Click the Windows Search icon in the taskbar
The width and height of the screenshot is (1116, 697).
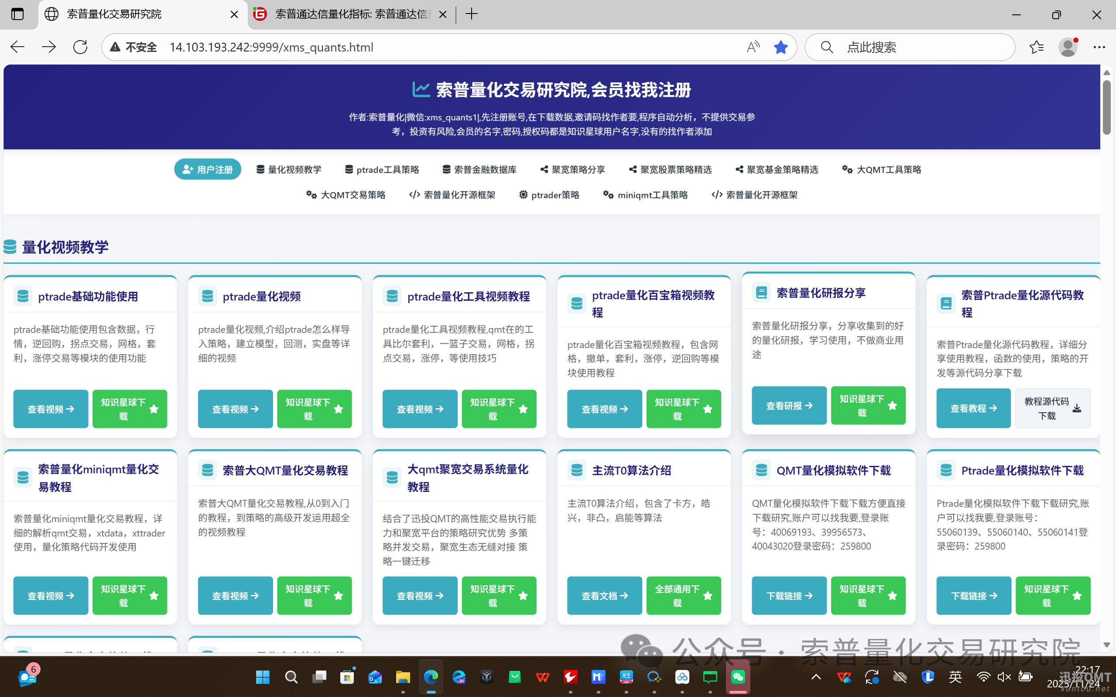click(291, 676)
